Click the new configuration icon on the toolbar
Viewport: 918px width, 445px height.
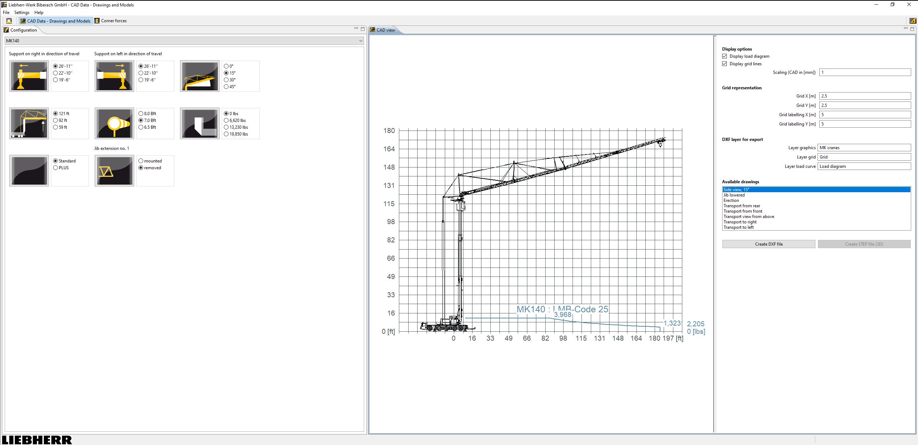9,20
